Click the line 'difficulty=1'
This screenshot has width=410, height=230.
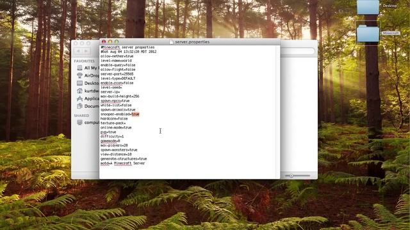112,137
